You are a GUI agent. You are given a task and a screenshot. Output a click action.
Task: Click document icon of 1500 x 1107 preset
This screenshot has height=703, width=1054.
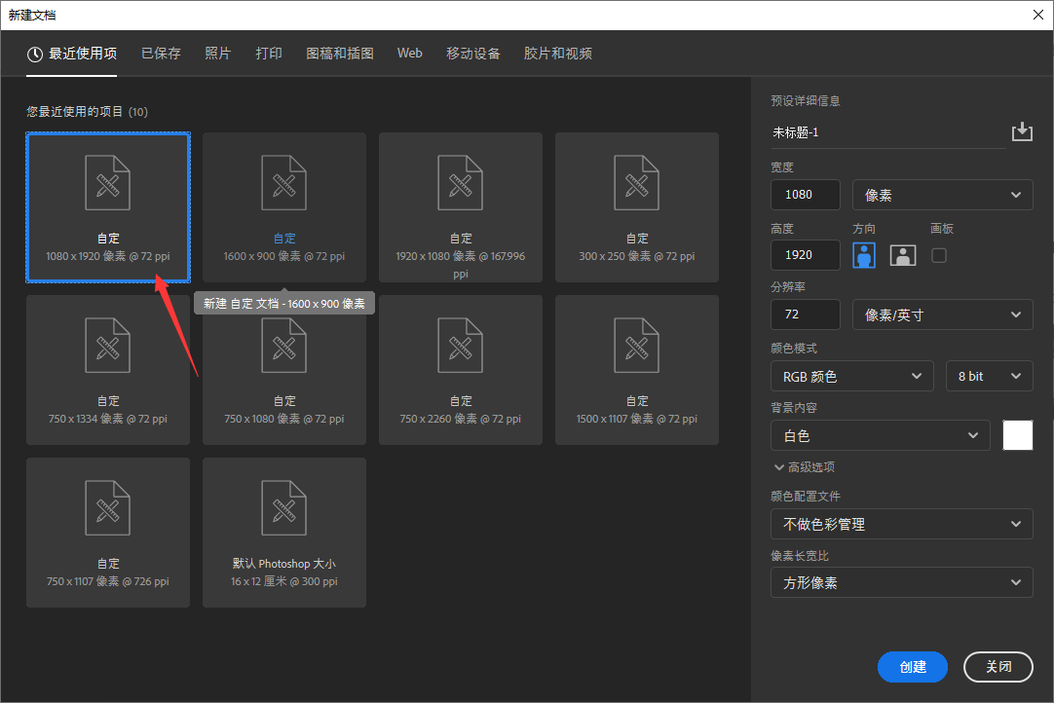[x=636, y=346]
